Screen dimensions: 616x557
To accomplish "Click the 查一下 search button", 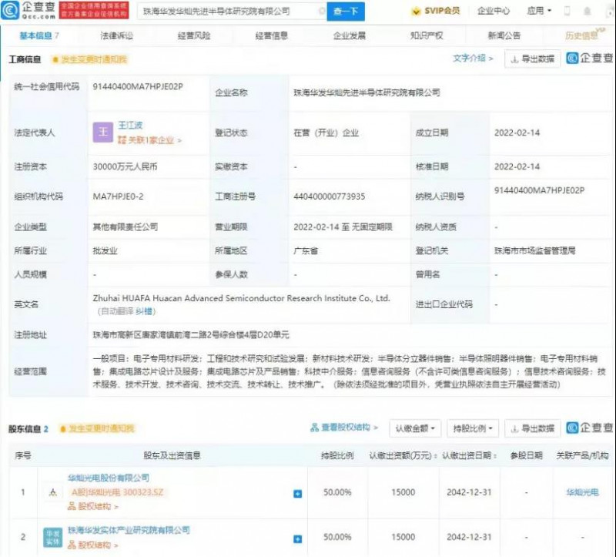I will click(346, 12).
